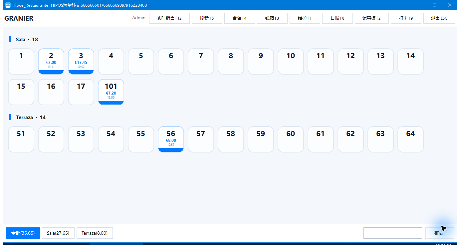Refresh tables using 刷新 F5 button
Screen dimensions: 460x245
(207, 18)
